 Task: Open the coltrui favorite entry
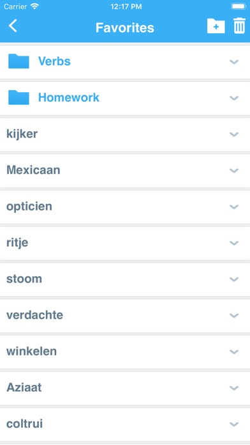pyautogui.click(x=125, y=425)
